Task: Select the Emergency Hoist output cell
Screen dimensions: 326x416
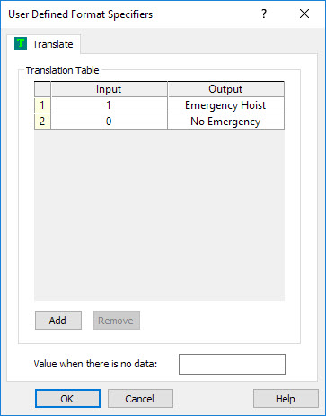Action: click(225, 105)
